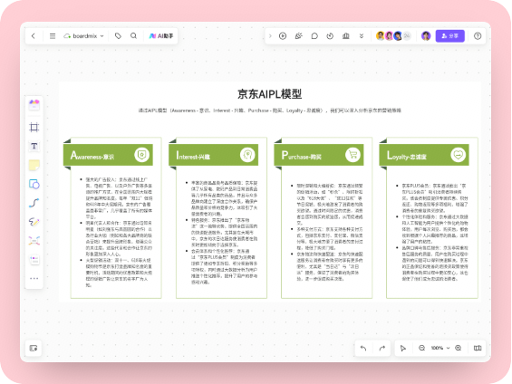Viewport: 512px width, 384px height.
Task: Click the back arrow in top toolbar
Action: (34, 36)
